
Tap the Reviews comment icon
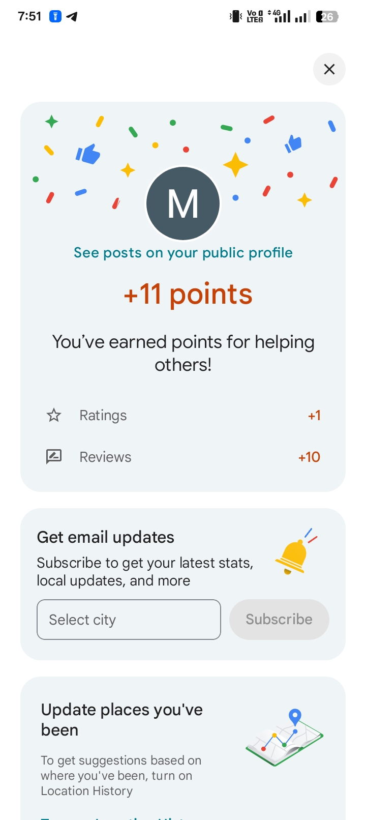54,457
